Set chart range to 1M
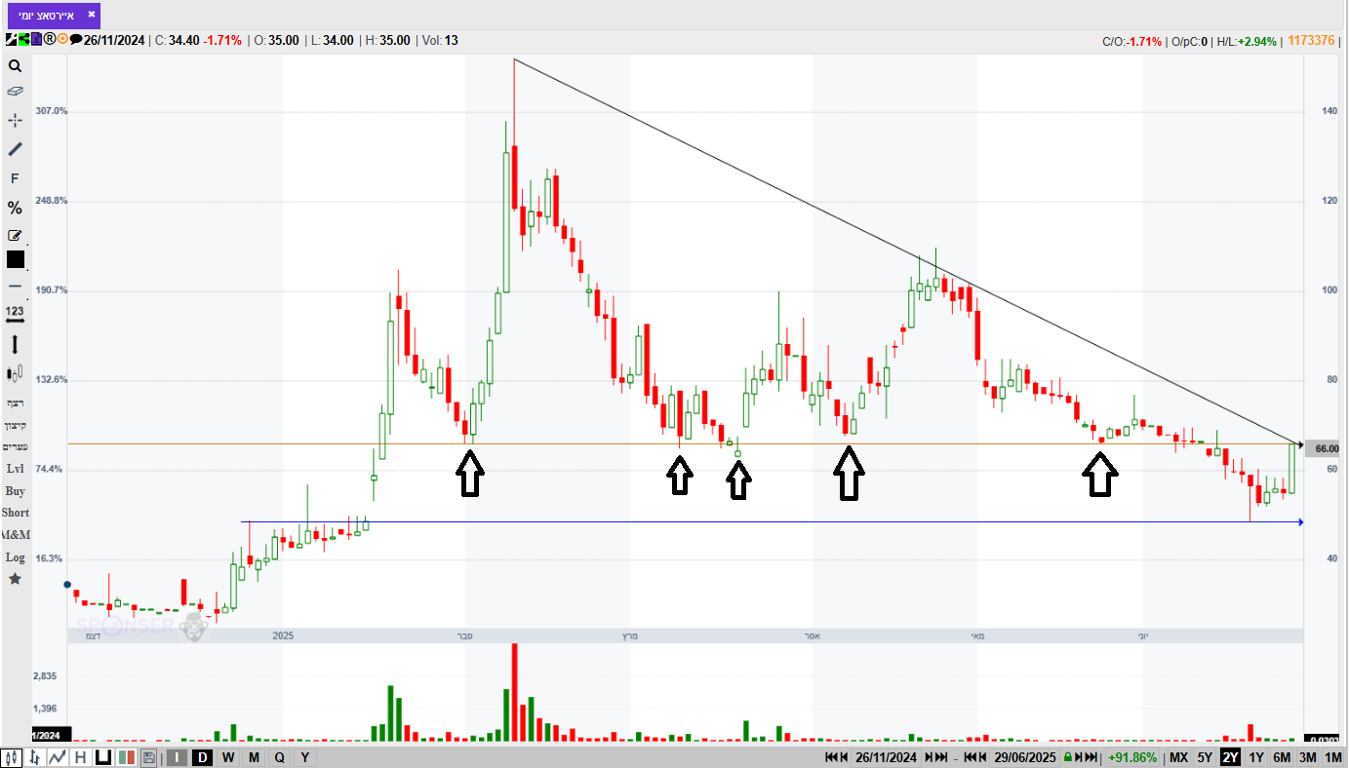The height and width of the screenshot is (768, 1349). pos(1333,757)
